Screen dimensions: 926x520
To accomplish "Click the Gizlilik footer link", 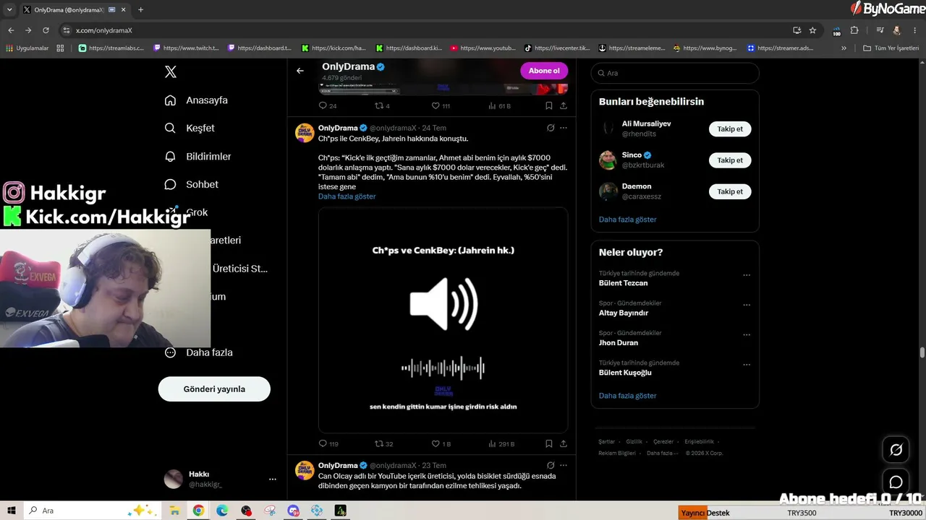I will [x=634, y=441].
